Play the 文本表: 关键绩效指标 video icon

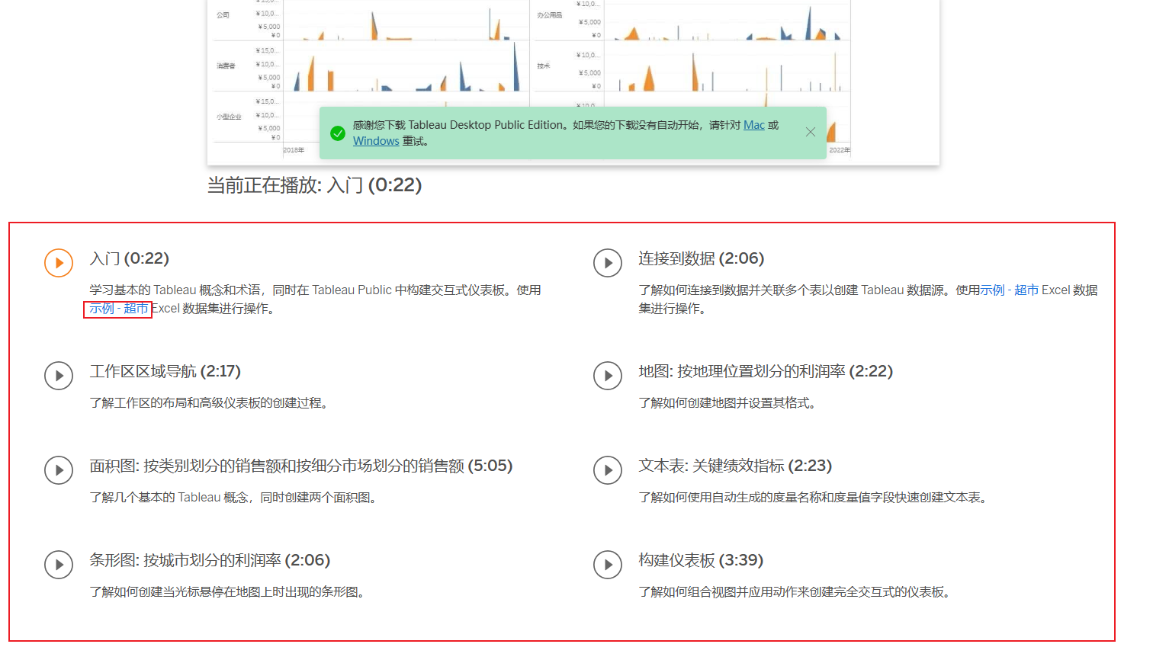[x=608, y=470]
